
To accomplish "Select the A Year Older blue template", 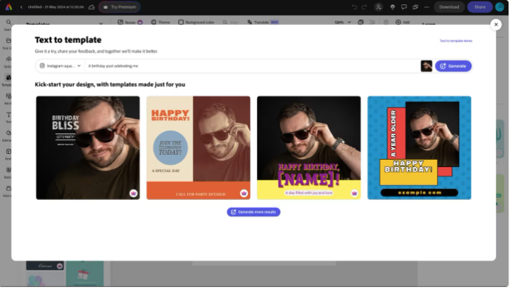I will point(419,147).
